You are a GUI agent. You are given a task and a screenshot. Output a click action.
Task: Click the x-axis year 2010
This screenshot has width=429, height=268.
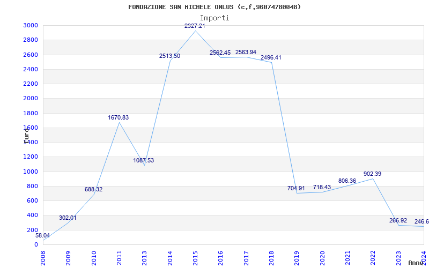pos(94,258)
